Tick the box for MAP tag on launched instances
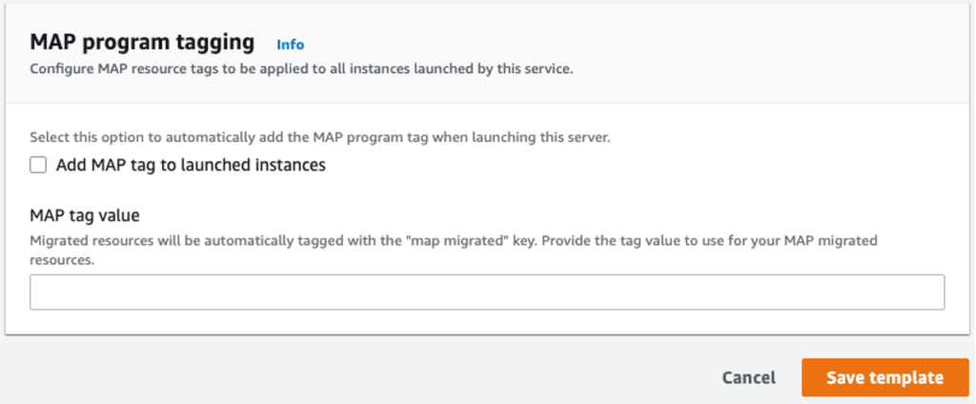 click(x=38, y=165)
